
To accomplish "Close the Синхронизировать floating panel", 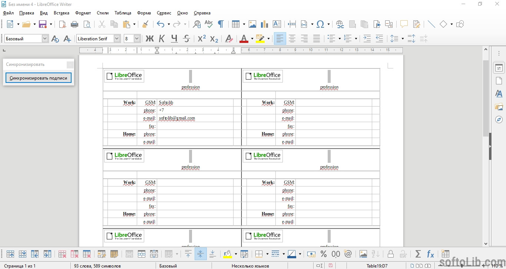I will [x=70, y=65].
